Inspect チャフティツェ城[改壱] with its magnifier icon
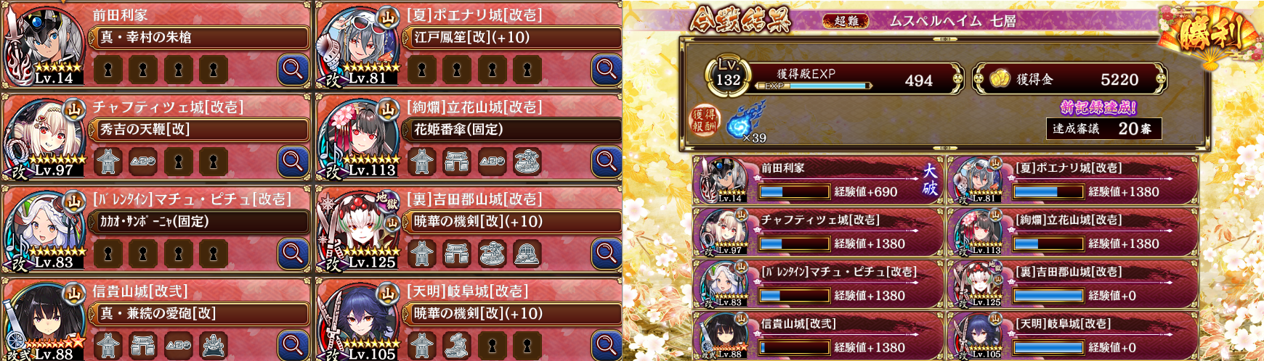This screenshot has width=1264, height=361. [293, 162]
